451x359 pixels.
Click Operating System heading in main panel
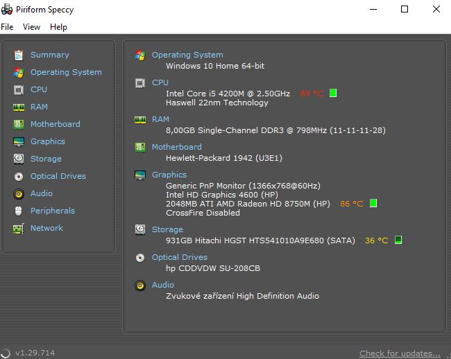[187, 55]
